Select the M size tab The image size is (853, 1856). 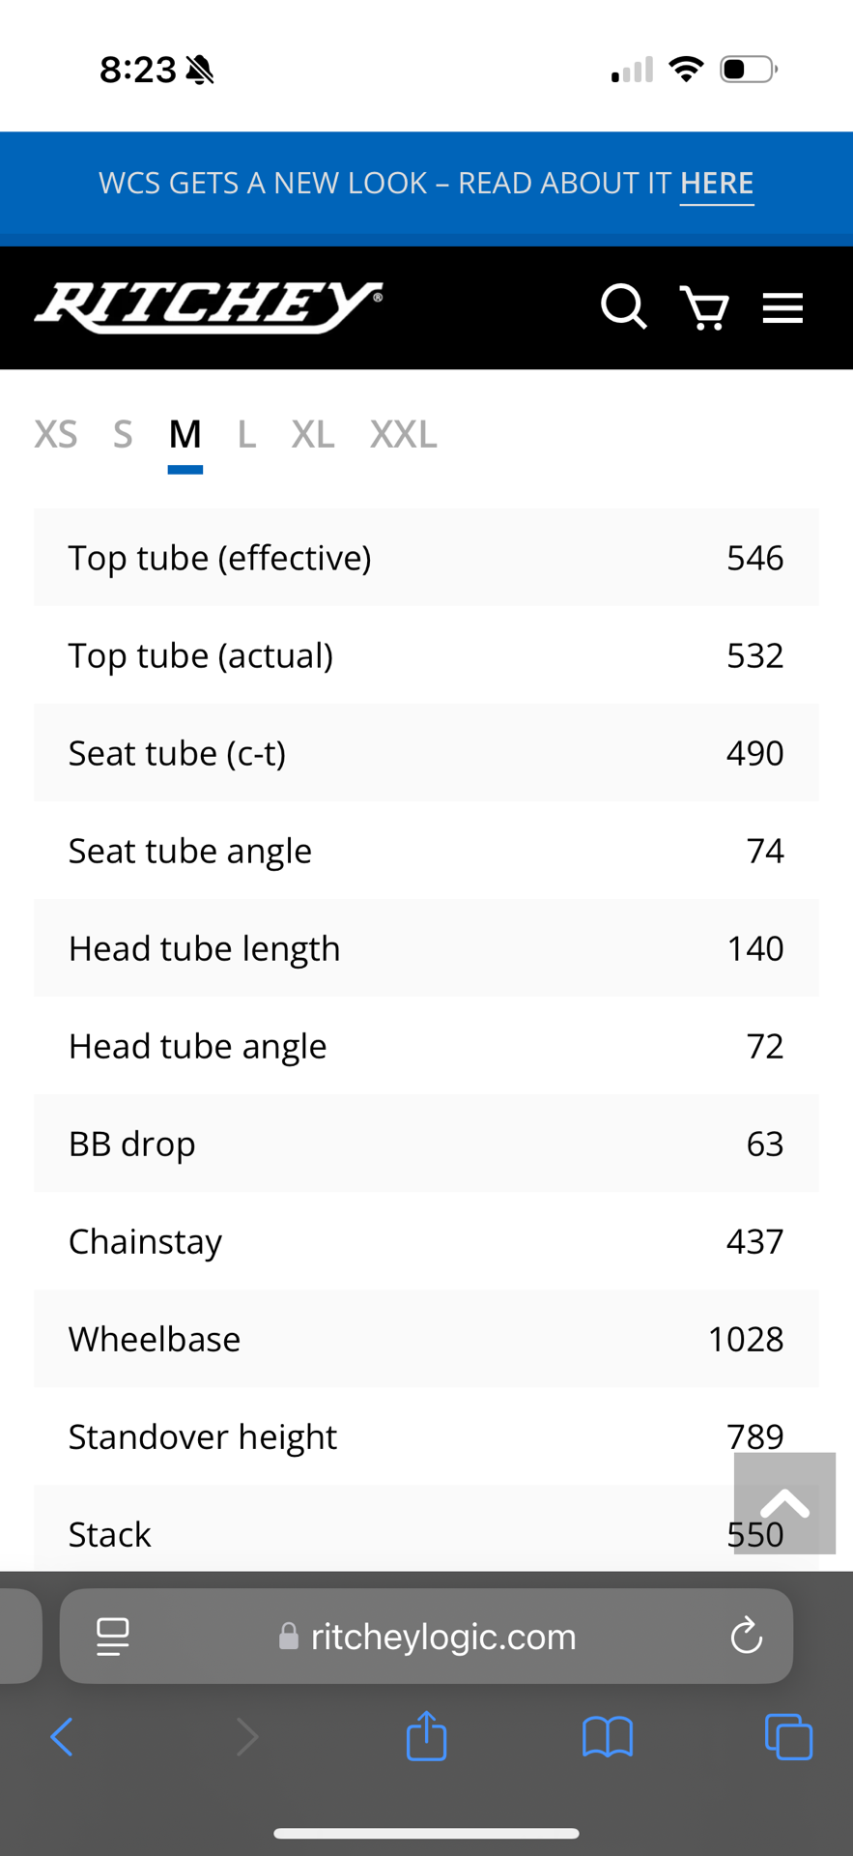[185, 435]
